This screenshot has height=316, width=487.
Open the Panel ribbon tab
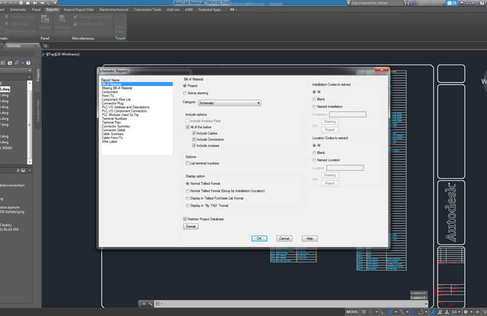pos(36,9)
